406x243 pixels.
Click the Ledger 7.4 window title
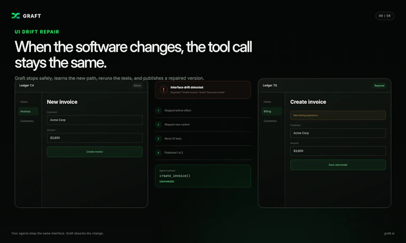(26, 85)
